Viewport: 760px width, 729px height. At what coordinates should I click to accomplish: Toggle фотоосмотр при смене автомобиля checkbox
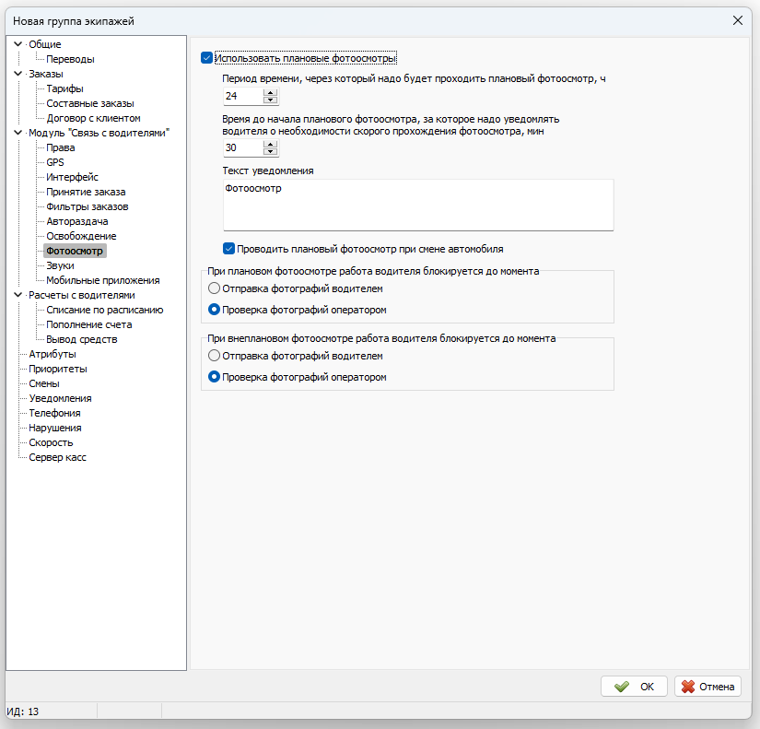tap(228, 249)
